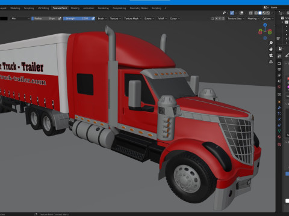This screenshot has width=289, height=216.
Task: Open the Tool properties tab
Action: pos(279,56)
